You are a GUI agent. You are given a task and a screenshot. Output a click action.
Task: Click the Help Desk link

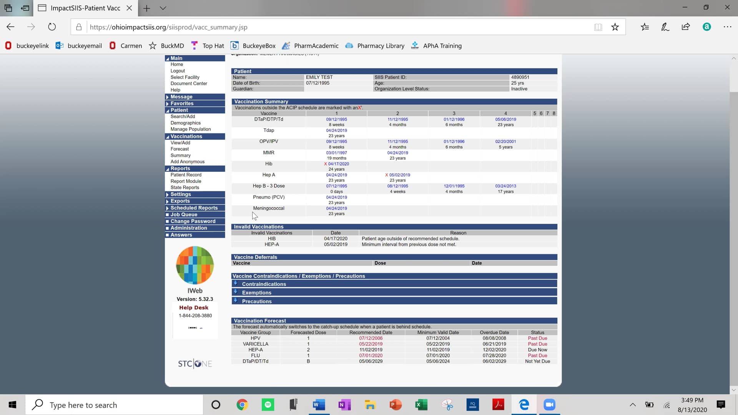tap(194, 307)
